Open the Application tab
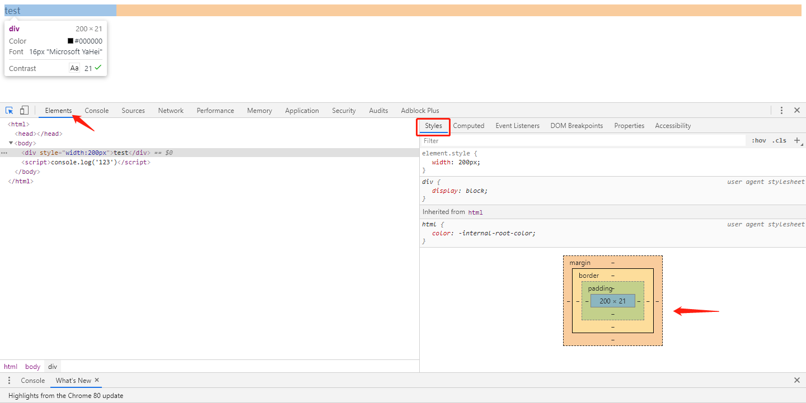Viewport: 806px width, 403px height. pos(302,111)
